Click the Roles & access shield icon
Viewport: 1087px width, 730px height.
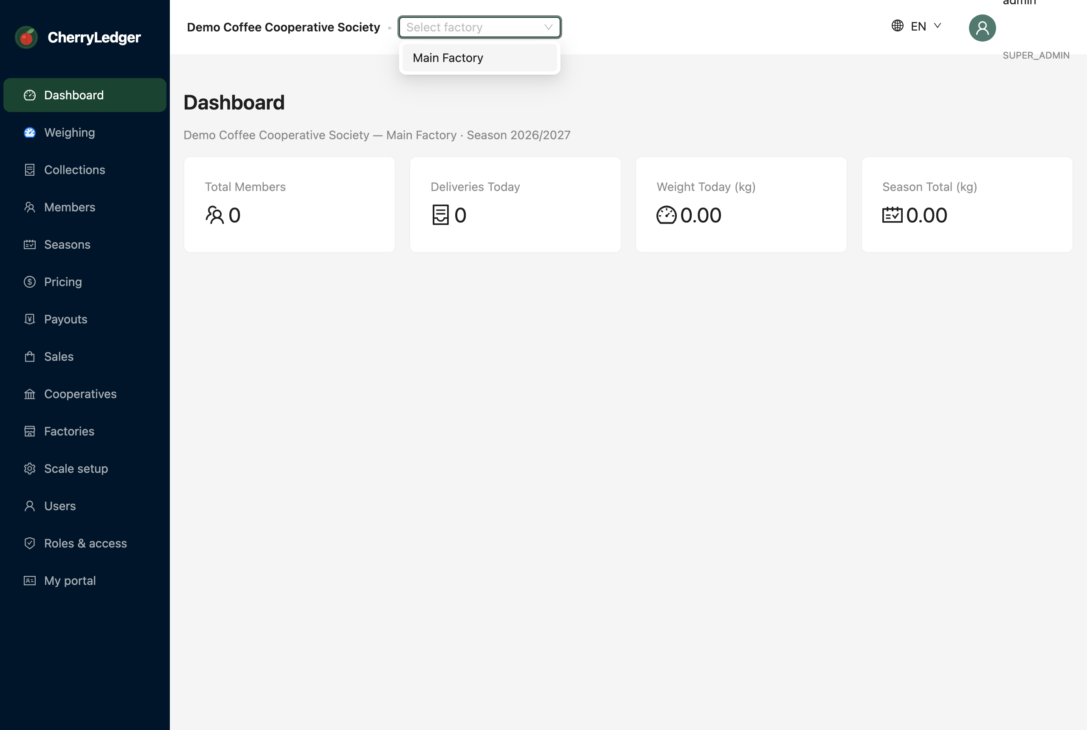(x=30, y=543)
